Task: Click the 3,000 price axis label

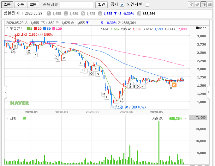Action: 201,36
